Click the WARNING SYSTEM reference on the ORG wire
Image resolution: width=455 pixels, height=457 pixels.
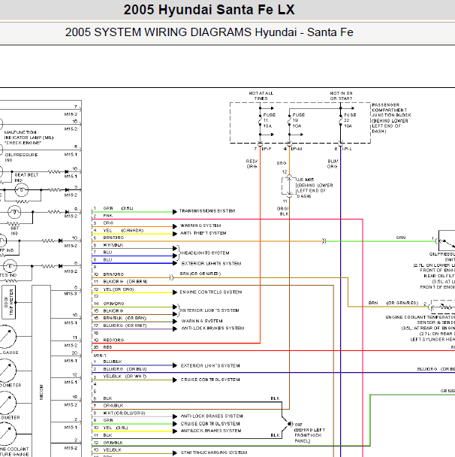(x=200, y=225)
